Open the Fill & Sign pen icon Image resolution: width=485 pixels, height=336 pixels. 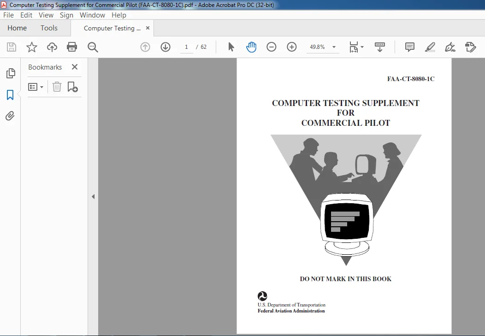tap(450, 47)
